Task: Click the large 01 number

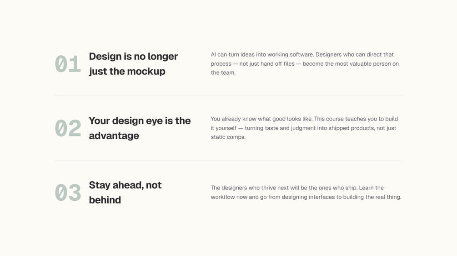Action: point(68,64)
